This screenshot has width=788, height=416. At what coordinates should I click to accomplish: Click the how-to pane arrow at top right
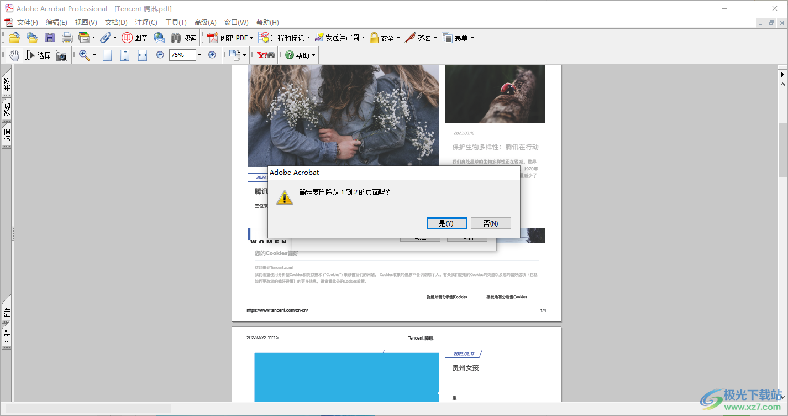pyautogui.click(x=782, y=74)
